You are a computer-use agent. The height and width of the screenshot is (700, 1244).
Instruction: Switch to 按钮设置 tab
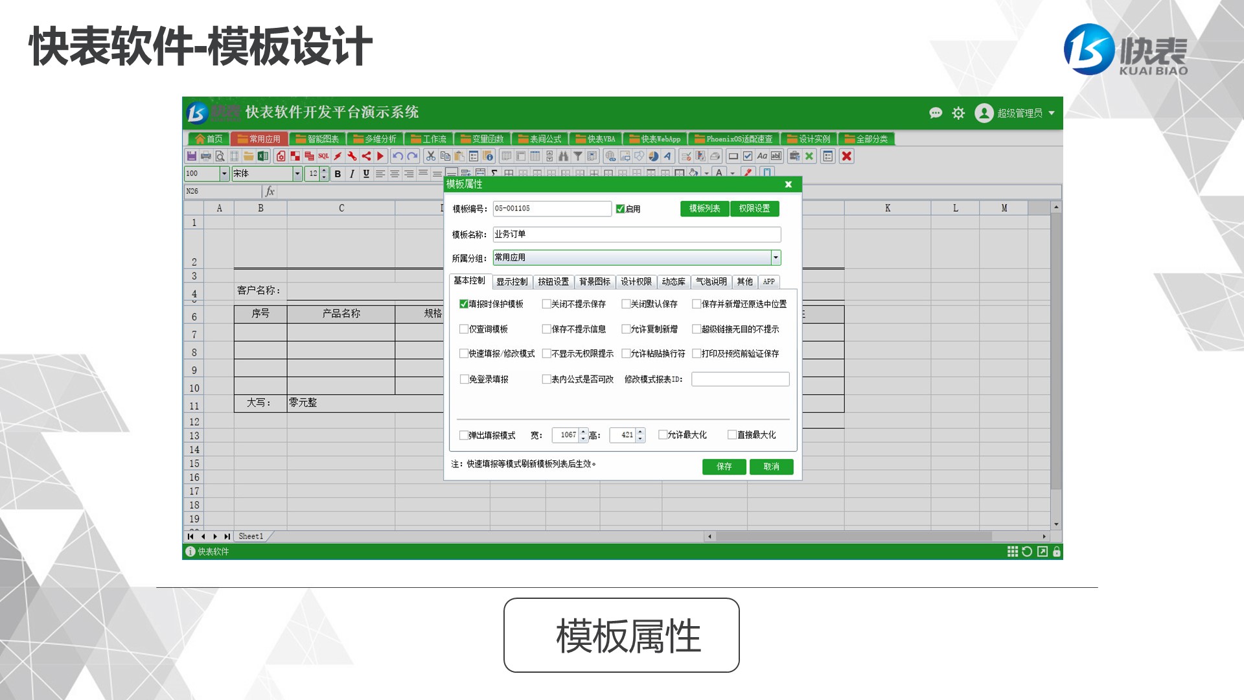553,282
